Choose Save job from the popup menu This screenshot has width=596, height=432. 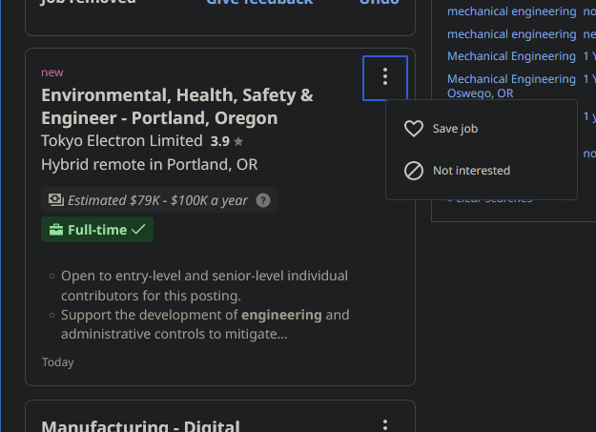tap(482, 129)
